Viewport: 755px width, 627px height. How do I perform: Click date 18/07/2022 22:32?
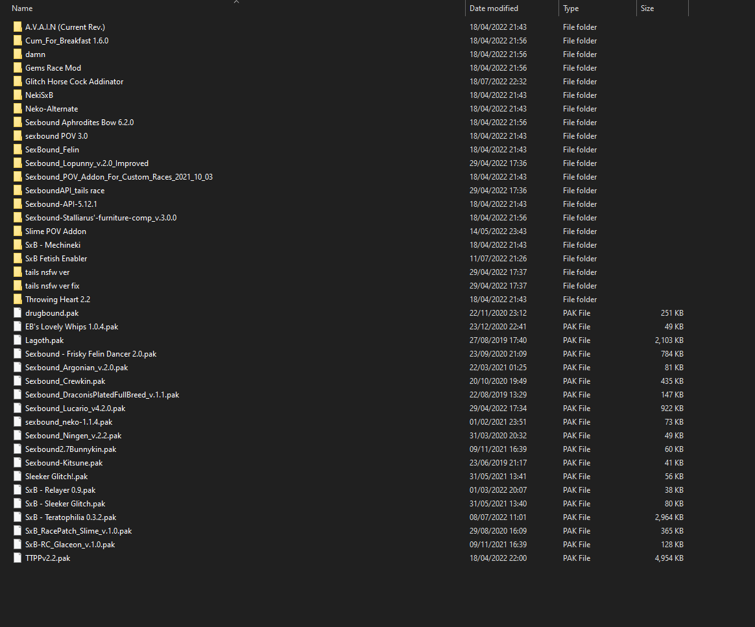(x=498, y=82)
